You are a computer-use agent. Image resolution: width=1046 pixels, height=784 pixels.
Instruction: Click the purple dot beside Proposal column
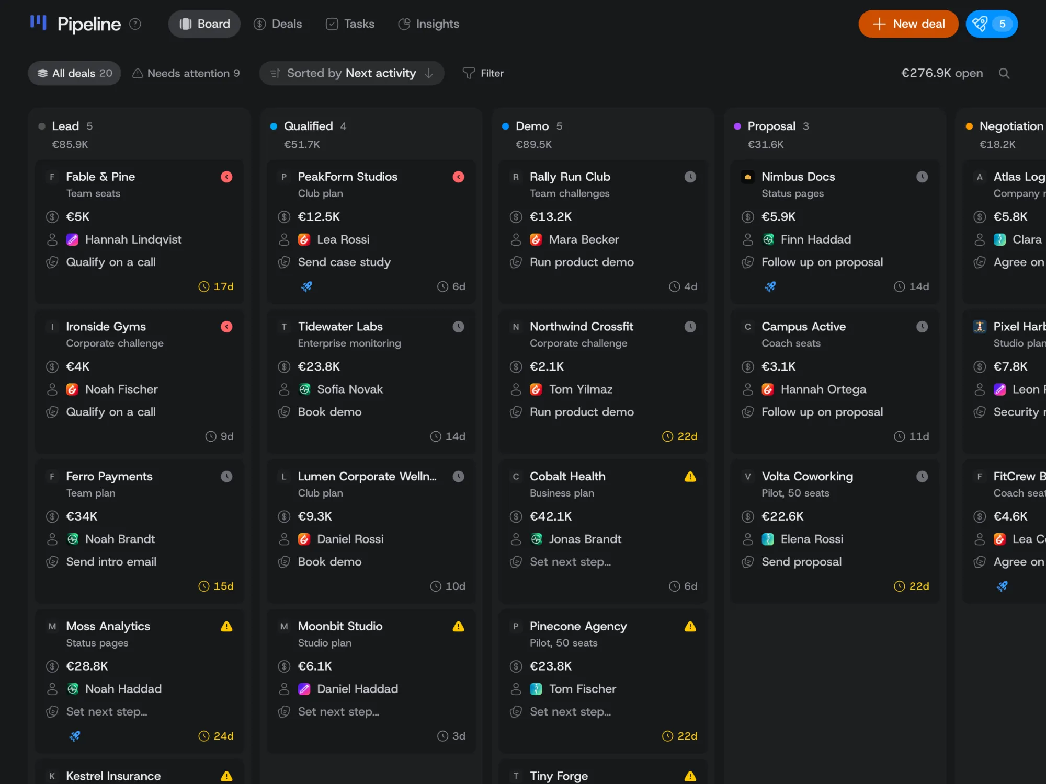click(x=737, y=126)
